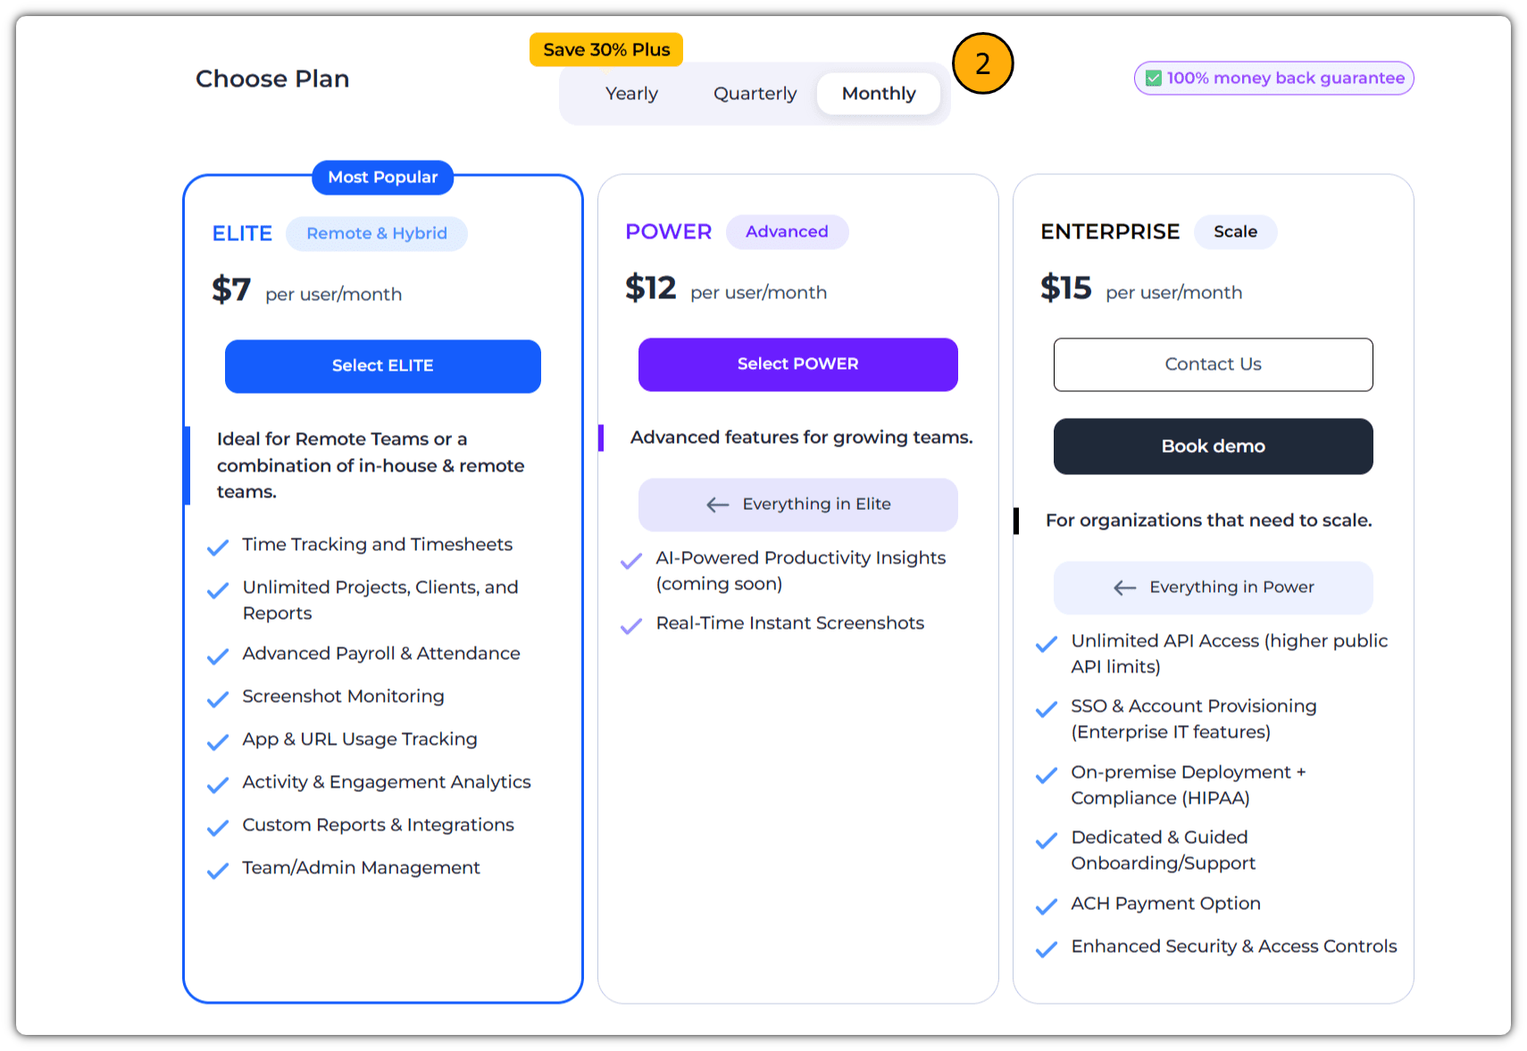Click the left arrow beside Everything in Elite
Image resolution: width=1527 pixels, height=1051 pixels.
(718, 505)
